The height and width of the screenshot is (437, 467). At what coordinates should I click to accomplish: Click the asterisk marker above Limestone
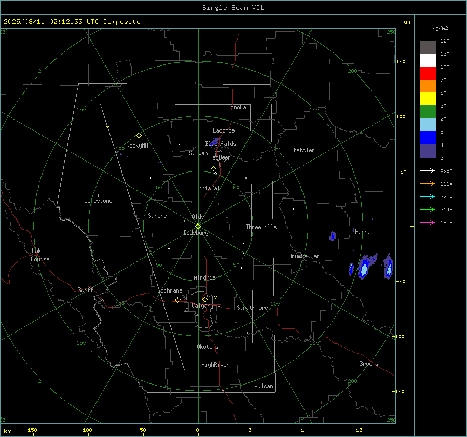98,196
